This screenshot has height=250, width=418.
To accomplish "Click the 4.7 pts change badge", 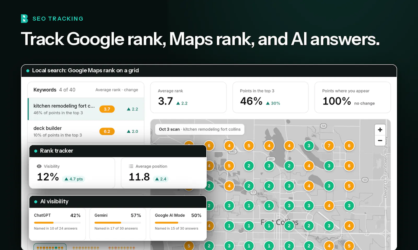I will click(x=74, y=179).
